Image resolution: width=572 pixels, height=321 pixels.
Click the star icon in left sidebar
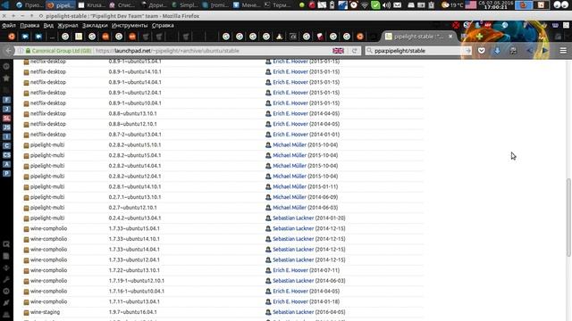click(x=6, y=78)
